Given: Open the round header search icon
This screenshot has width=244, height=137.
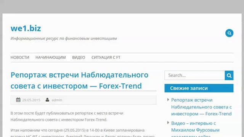Looking at the screenshot, I should coord(229,33).
